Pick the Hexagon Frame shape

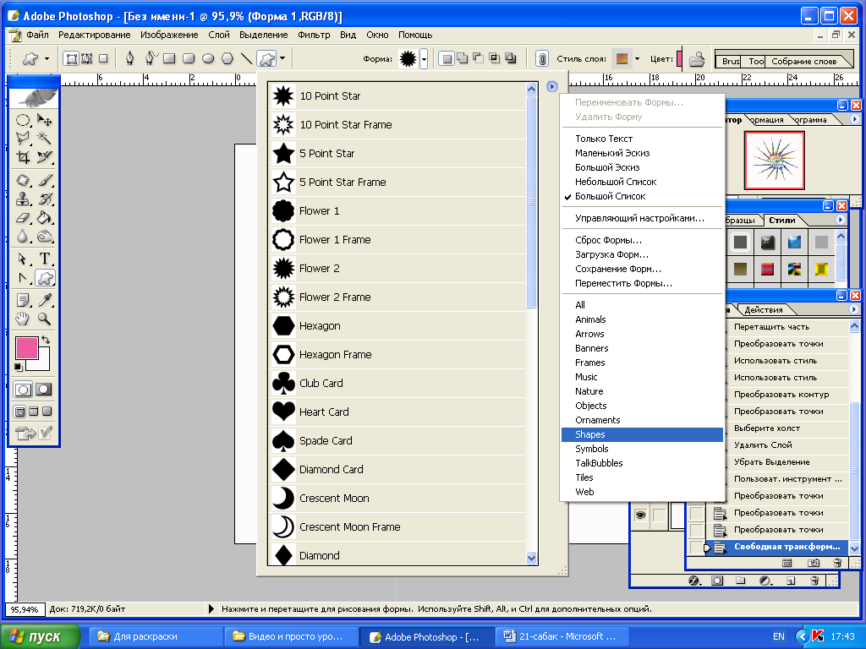[x=397, y=354]
